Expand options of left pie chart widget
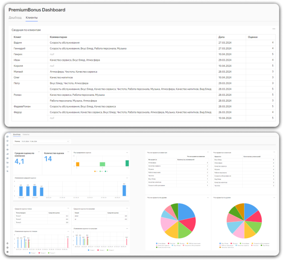The image size is (284, 261). pyautogui.click(x=208, y=197)
